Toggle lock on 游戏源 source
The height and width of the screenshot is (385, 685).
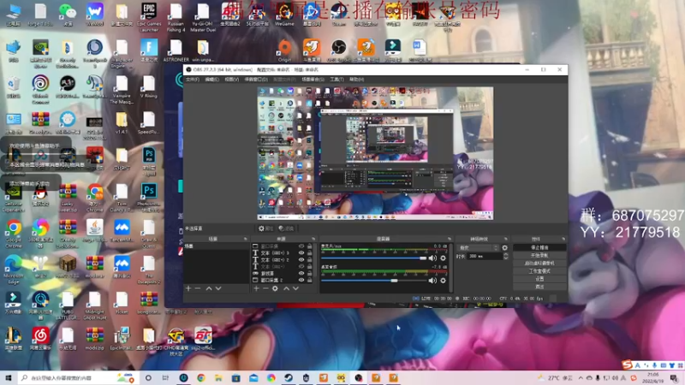[x=309, y=273]
